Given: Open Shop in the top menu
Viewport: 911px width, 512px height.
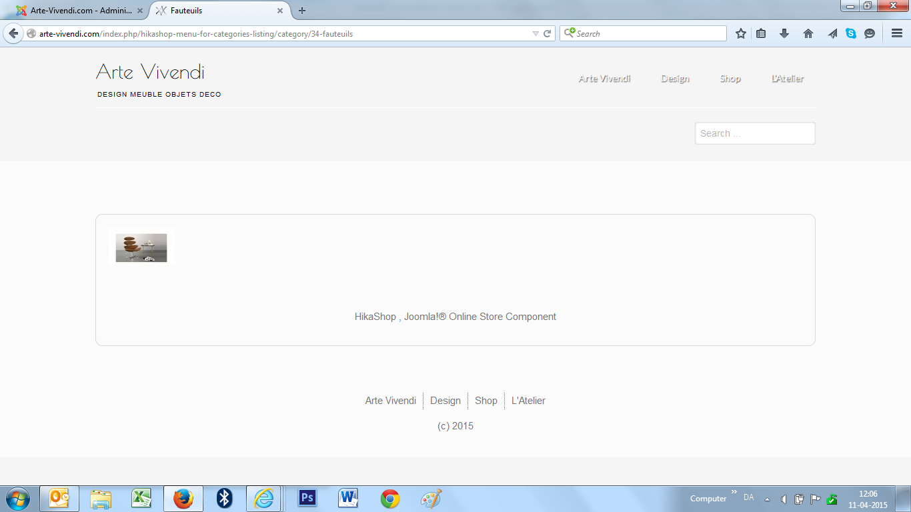Looking at the screenshot, I should click(730, 79).
